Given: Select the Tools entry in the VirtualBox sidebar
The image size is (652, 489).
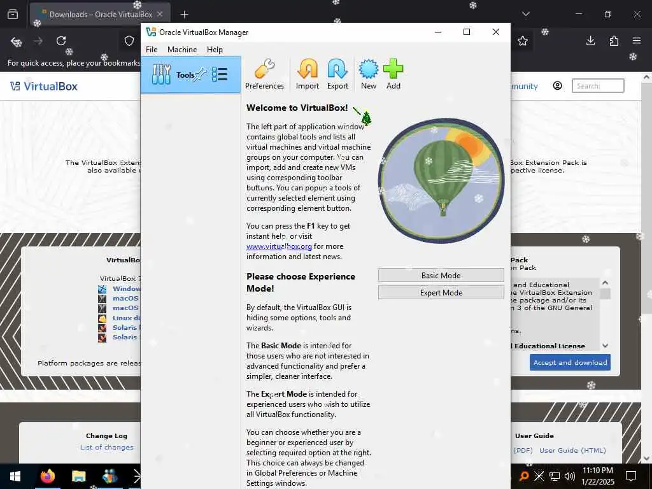Looking at the screenshot, I should click(191, 75).
